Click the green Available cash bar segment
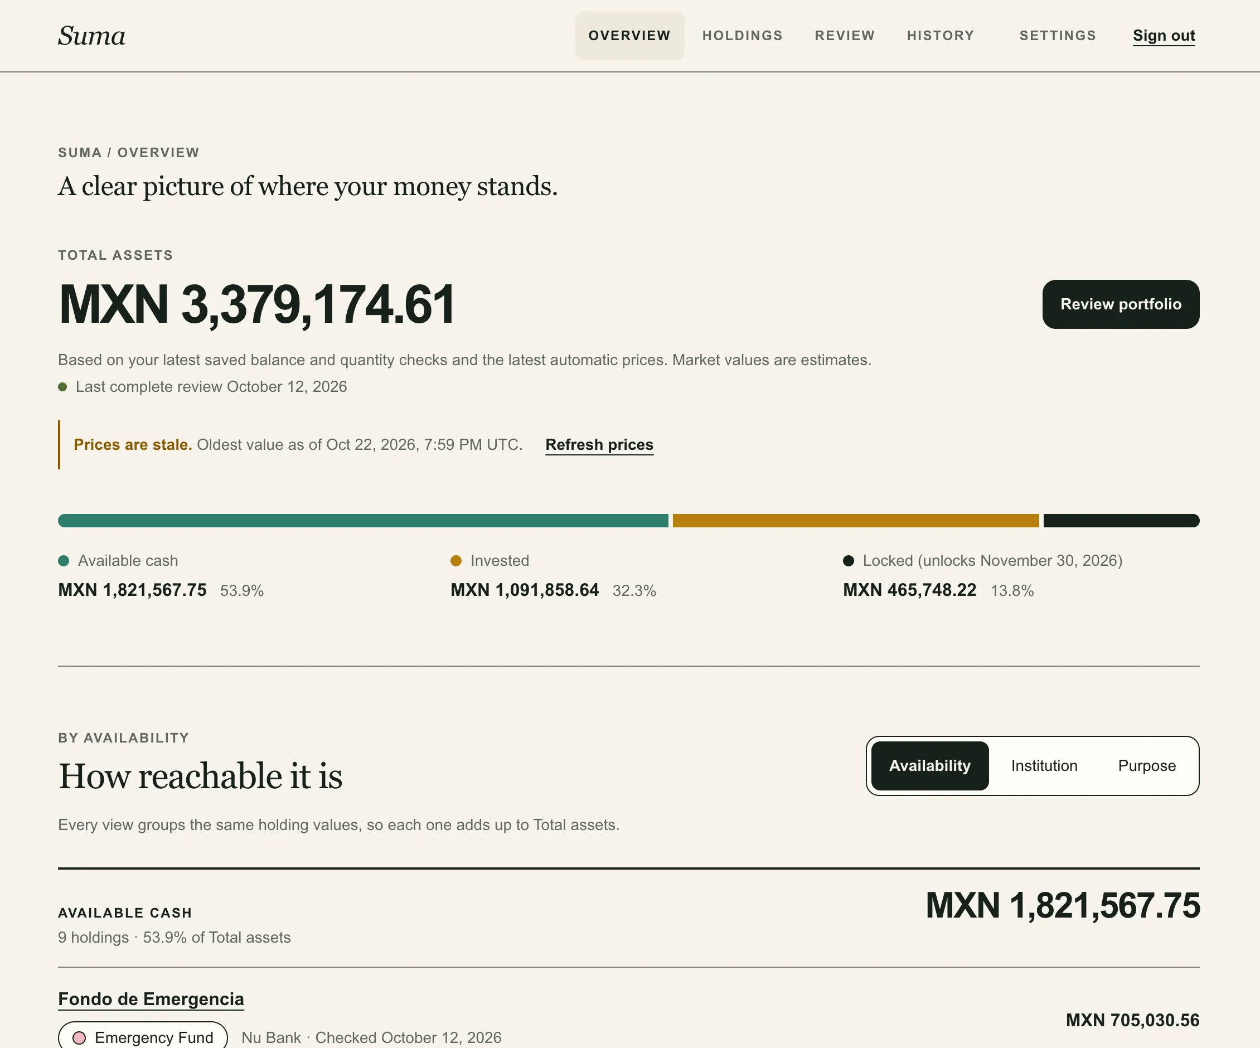 [x=362, y=520]
